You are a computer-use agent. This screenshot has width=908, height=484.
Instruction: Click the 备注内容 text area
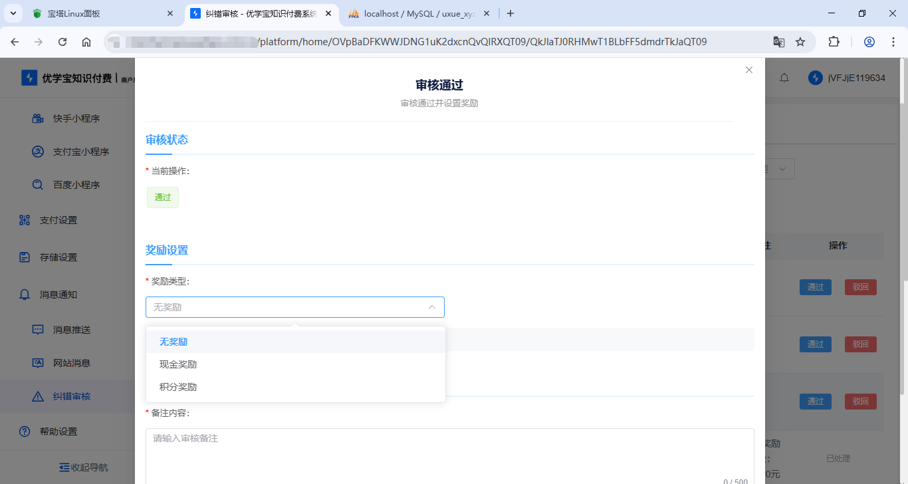[x=449, y=455]
